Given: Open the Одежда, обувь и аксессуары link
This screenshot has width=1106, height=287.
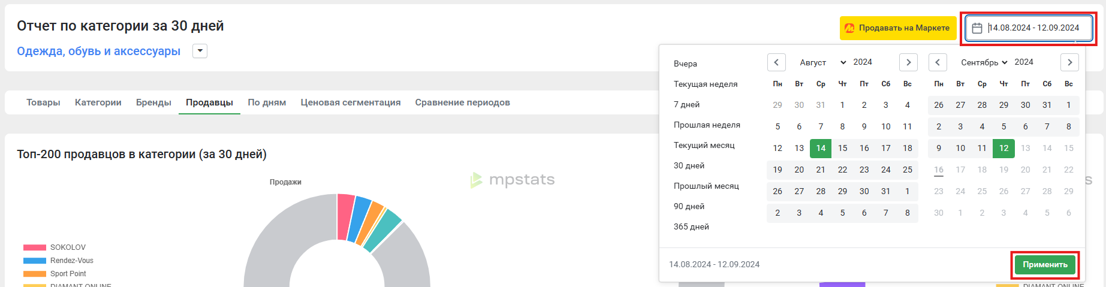Looking at the screenshot, I should (x=98, y=51).
